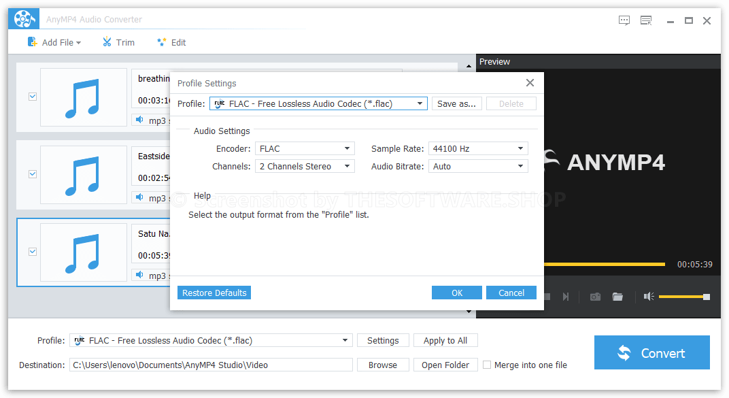Image resolution: width=729 pixels, height=398 pixels.
Task: Uncheck the Satu Na track checkbox
Action: tap(33, 252)
